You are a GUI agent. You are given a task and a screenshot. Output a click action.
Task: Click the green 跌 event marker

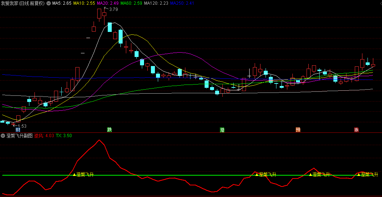tap(110, 130)
